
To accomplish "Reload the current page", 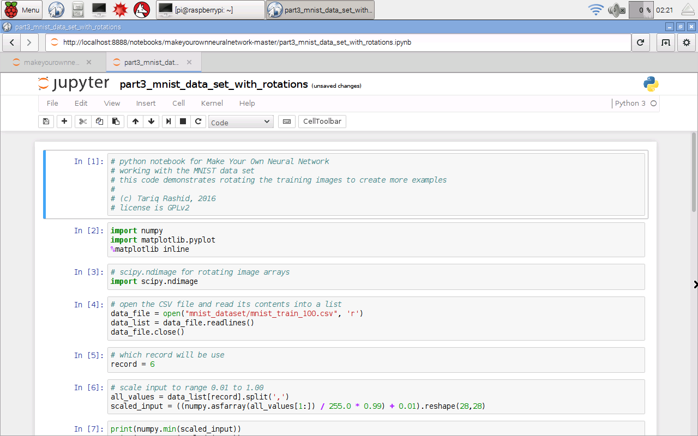I will [x=640, y=42].
